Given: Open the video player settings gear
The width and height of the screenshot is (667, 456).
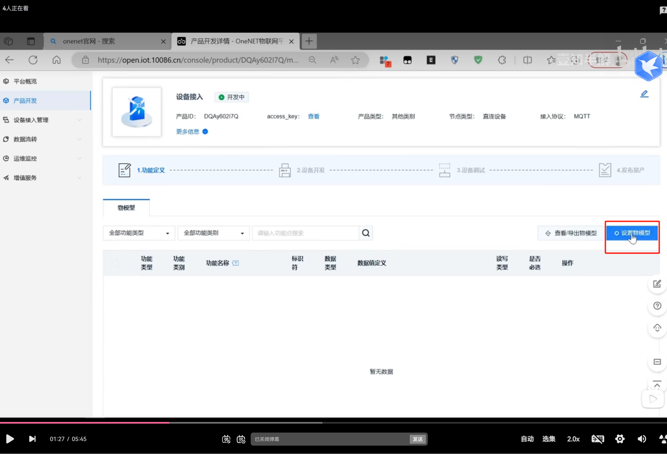Looking at the screenshot, I should [x=619, y=439].
